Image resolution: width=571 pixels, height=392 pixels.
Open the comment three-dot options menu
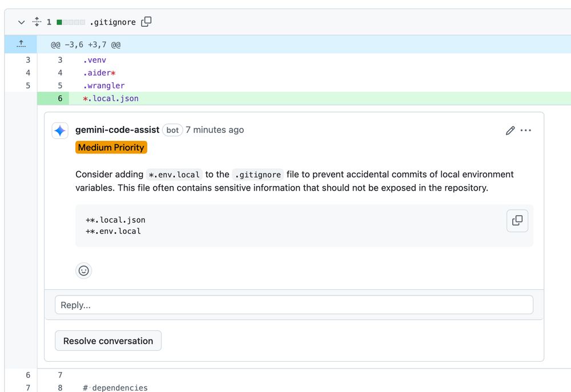point(526,130)
